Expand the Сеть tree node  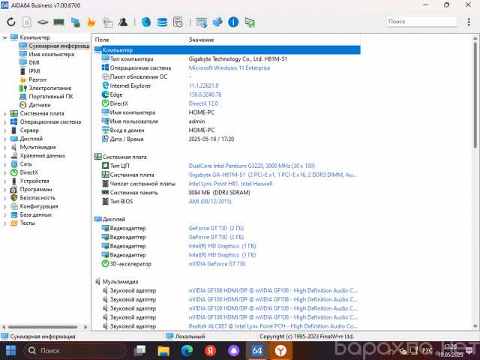tap(4, 164)
